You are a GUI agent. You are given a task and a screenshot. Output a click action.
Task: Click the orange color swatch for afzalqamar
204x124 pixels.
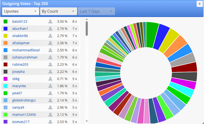click(x=5, y=43)
